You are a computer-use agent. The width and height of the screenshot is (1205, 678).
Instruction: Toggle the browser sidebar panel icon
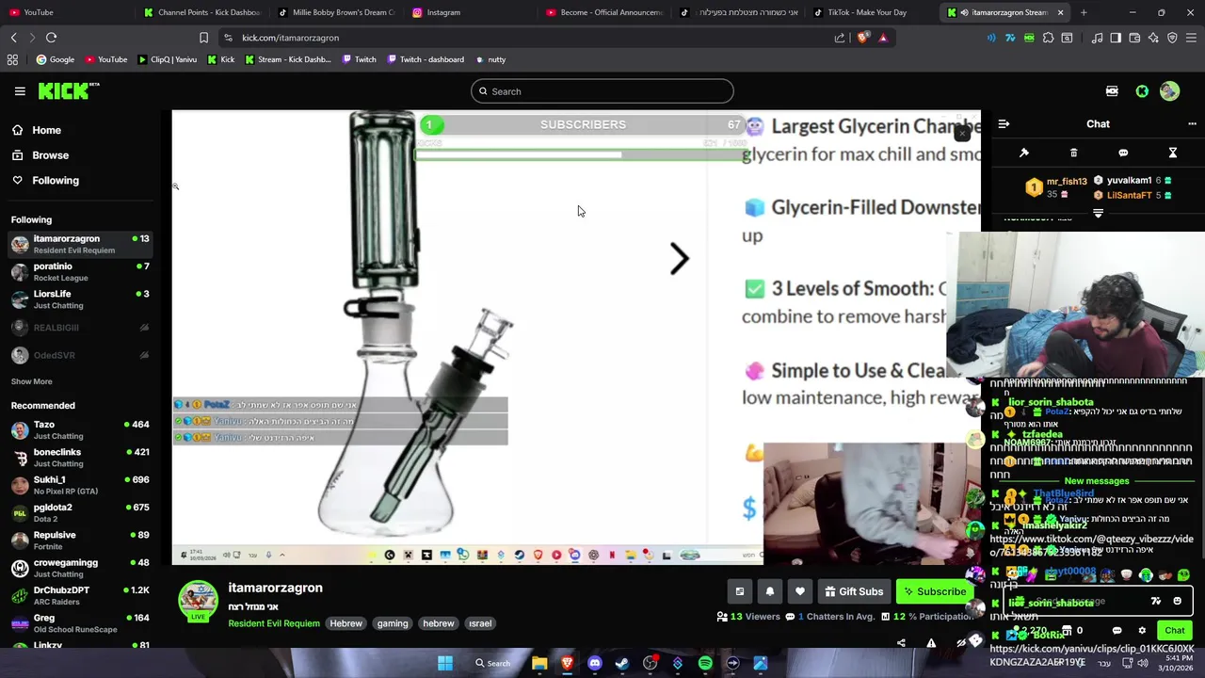(1116, 38)
